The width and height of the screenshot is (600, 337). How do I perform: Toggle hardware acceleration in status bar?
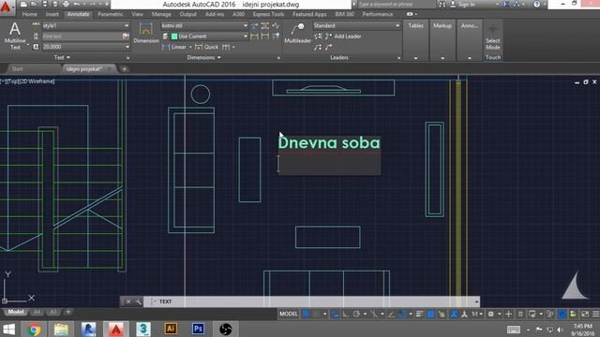(562, 315)
